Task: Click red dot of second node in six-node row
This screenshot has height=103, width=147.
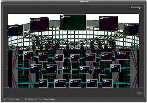Action: (55, 72)
